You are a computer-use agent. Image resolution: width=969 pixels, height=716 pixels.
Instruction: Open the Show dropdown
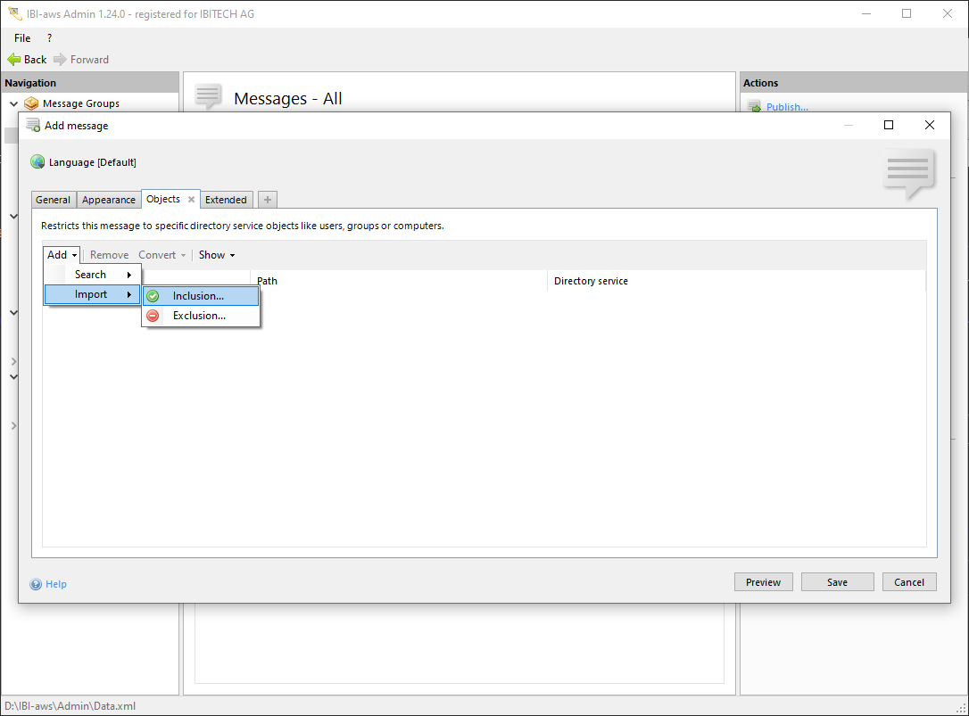point(217,255)
